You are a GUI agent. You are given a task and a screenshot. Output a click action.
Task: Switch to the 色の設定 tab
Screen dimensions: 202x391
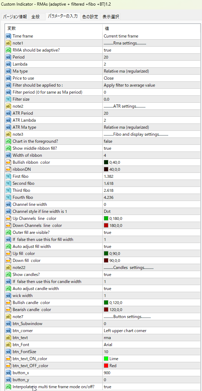(x=90, y=17)
